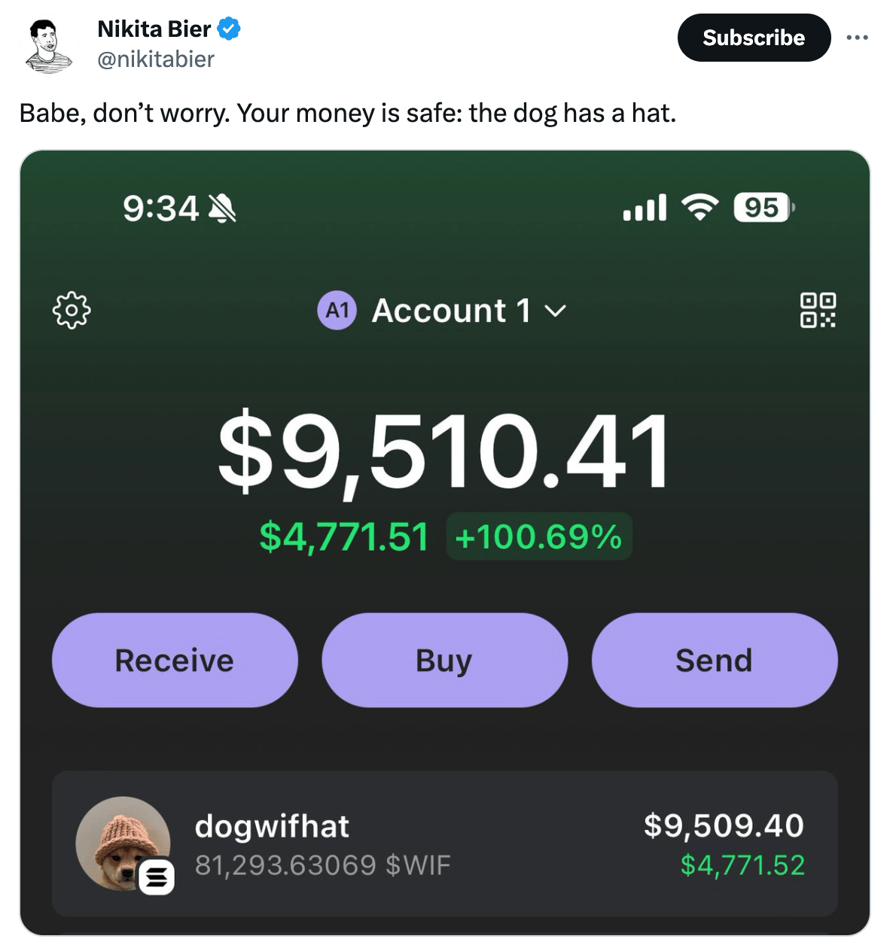This screenshot has width=893, height=951.
Task: Open the QR code scanner icon
Action: 818,310
